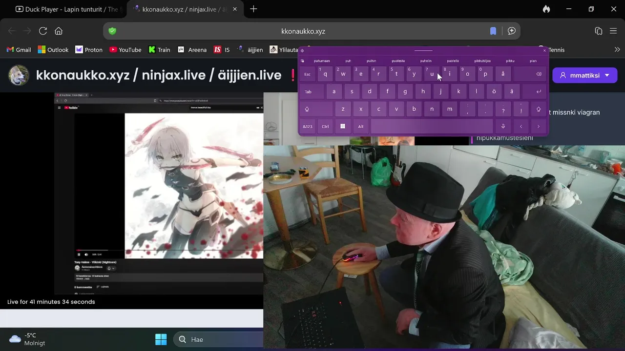
Task: Open touch keyboard settings gear icon
Action: click(302, 50)
